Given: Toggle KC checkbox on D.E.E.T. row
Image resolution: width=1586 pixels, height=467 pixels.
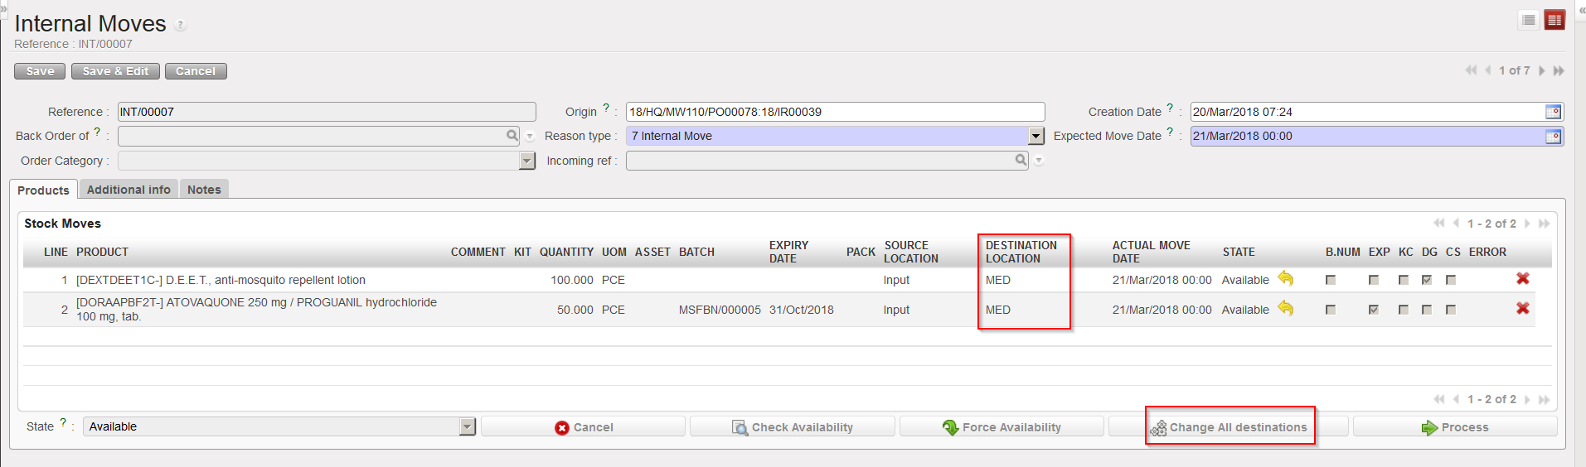Looking at the screenshot, I should [1404, 280].
